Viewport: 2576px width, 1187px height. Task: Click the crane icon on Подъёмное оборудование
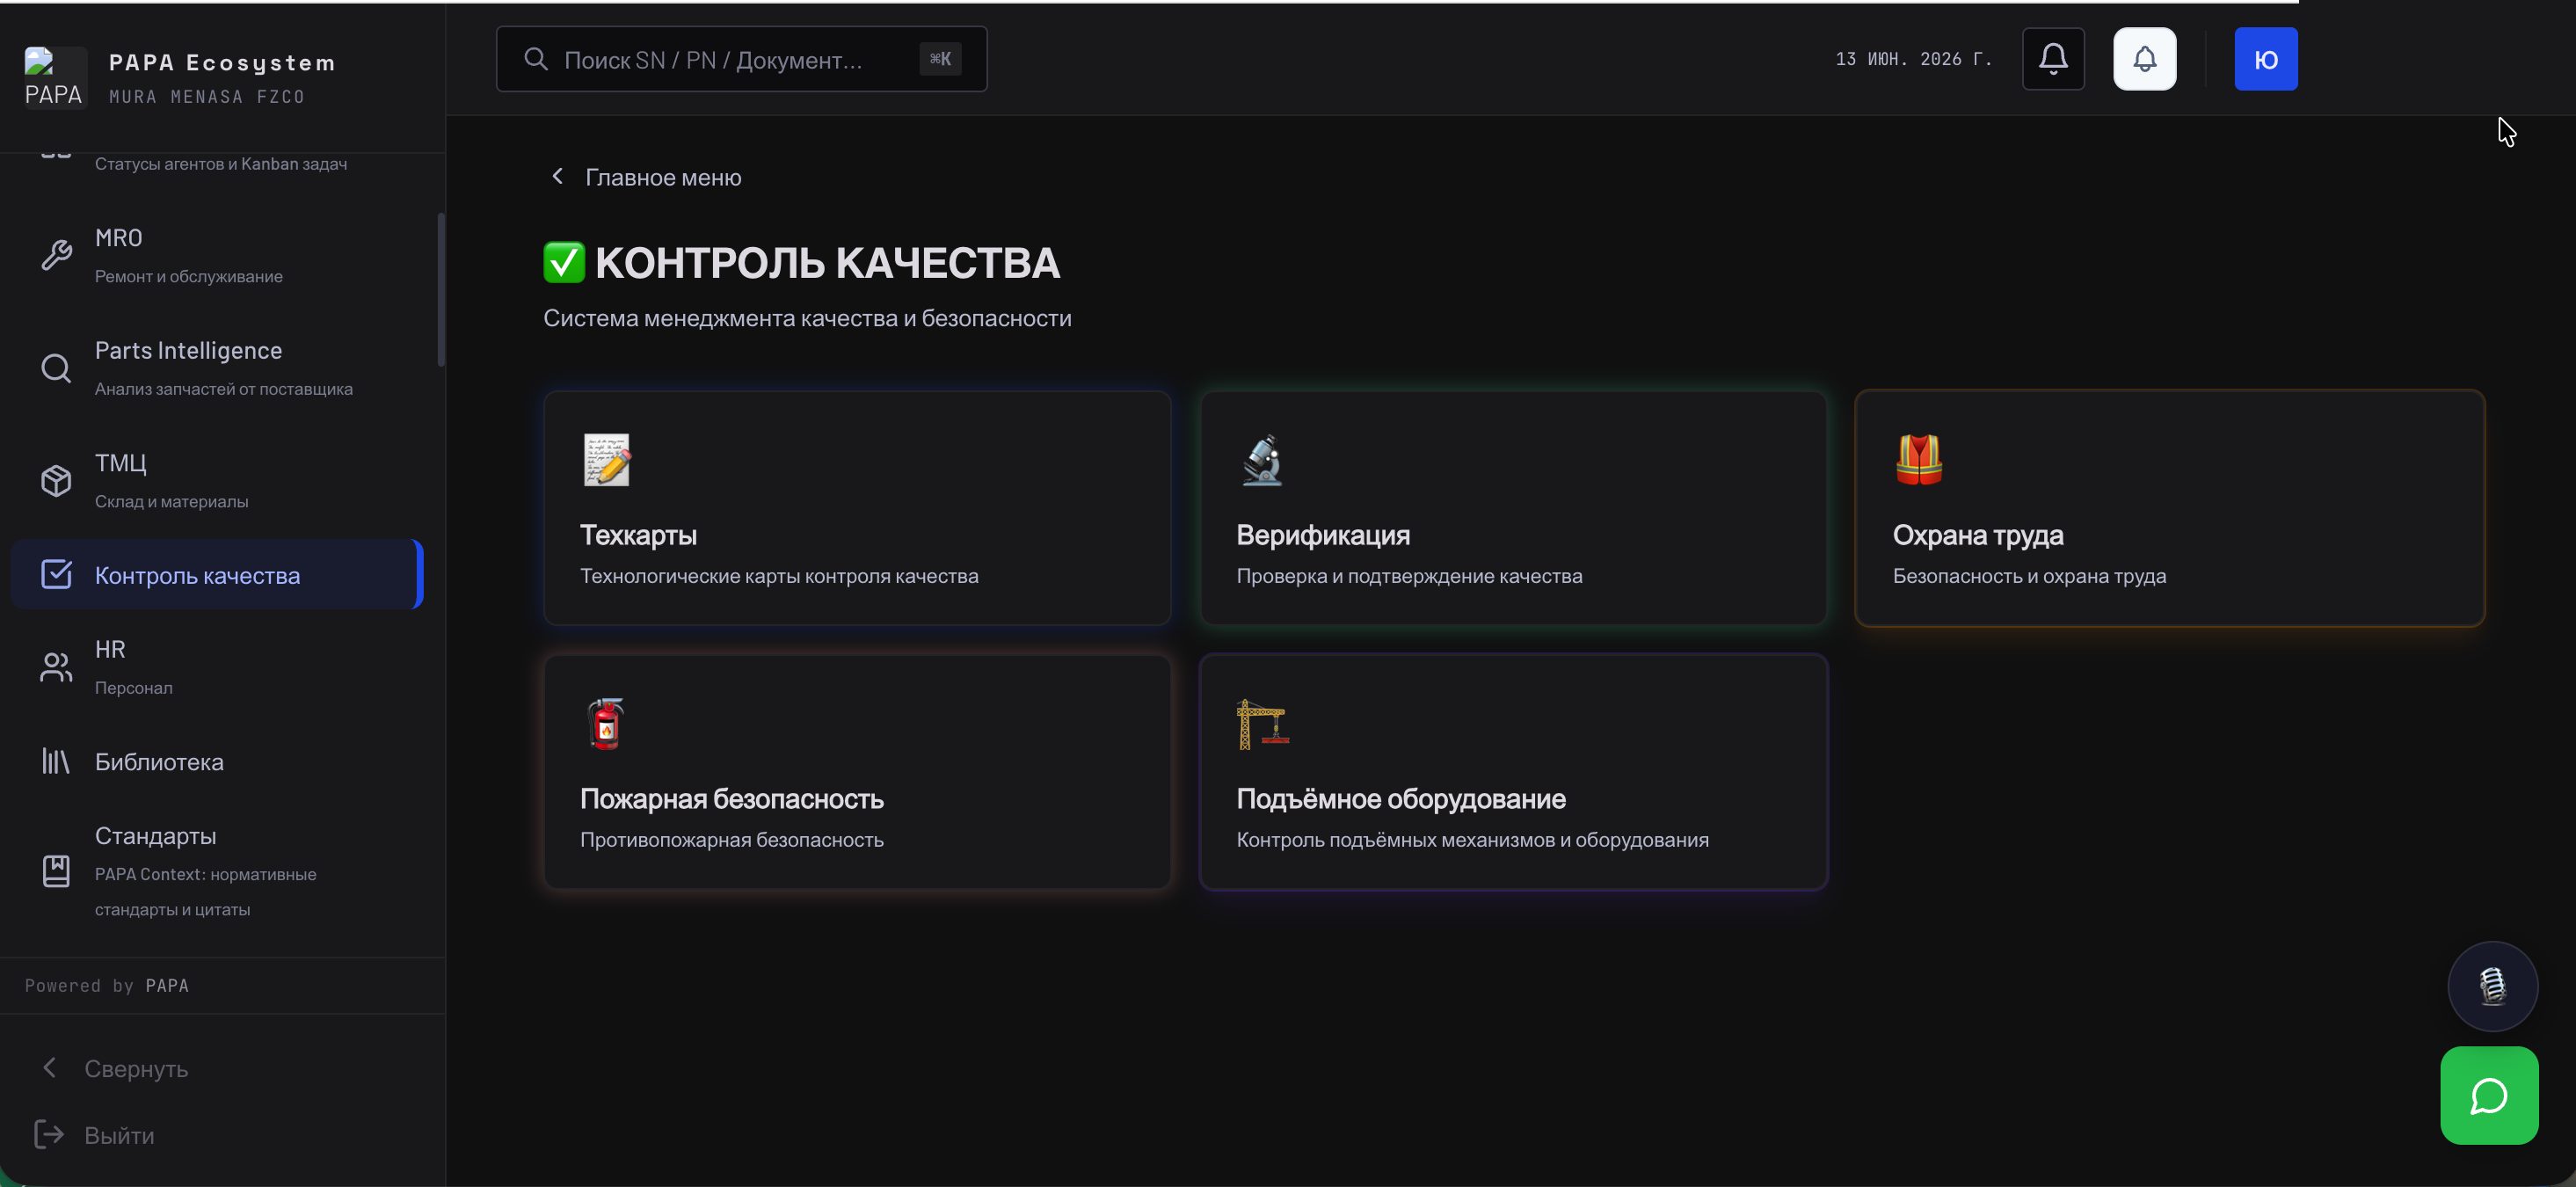click(1263, 723)
